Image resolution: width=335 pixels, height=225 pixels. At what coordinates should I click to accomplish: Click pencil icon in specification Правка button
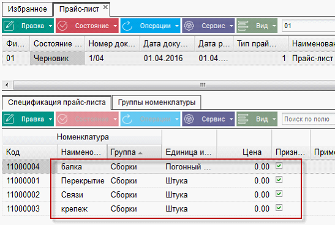(9, 119)
